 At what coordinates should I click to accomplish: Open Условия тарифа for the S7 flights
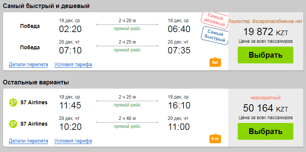click(73, 141)
